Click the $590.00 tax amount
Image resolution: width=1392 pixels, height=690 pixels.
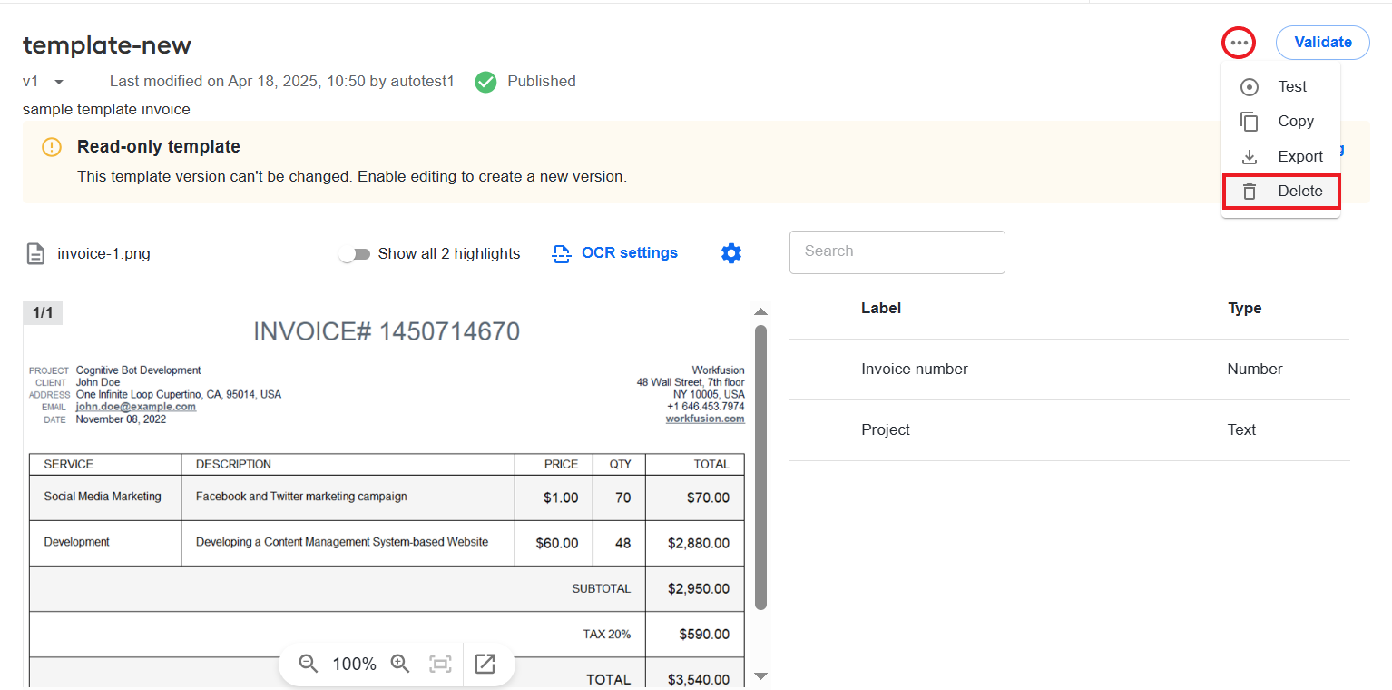point(704,634)
